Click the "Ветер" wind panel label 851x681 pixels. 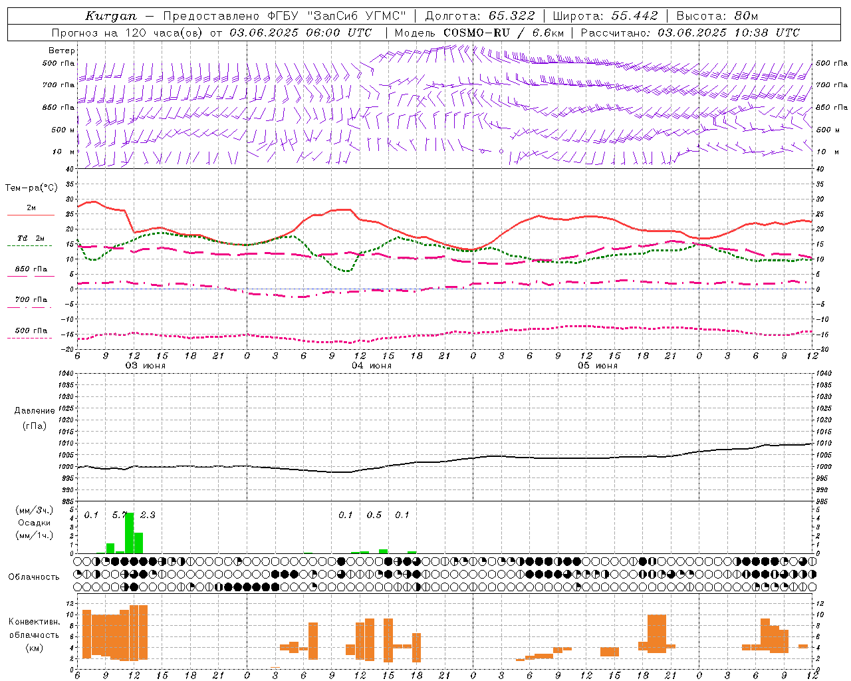click(x=62, y=51)
